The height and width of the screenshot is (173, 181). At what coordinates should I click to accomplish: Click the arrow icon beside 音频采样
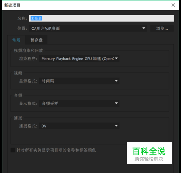116,103
